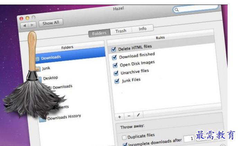Switch to the Folders tab
238x146 pixels.
99,33
